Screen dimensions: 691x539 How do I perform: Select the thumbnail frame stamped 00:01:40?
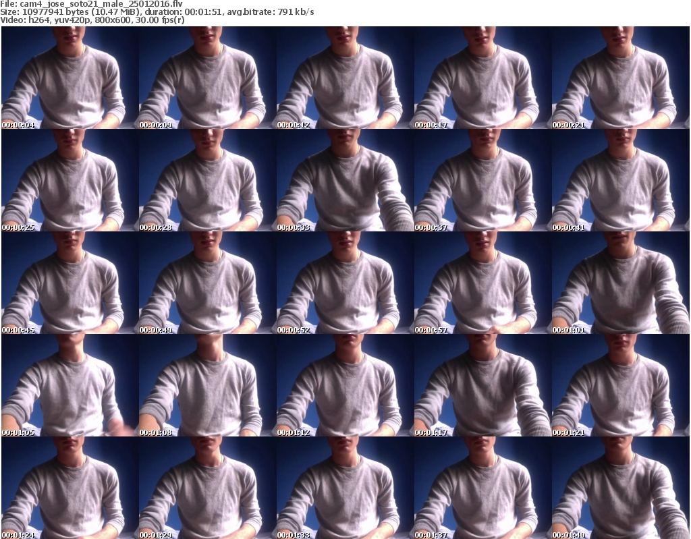click(621, 488)
